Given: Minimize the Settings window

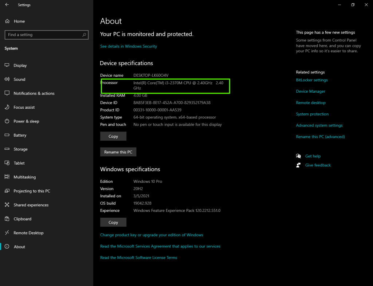Looking at the screenshot, I should point(339,5).
